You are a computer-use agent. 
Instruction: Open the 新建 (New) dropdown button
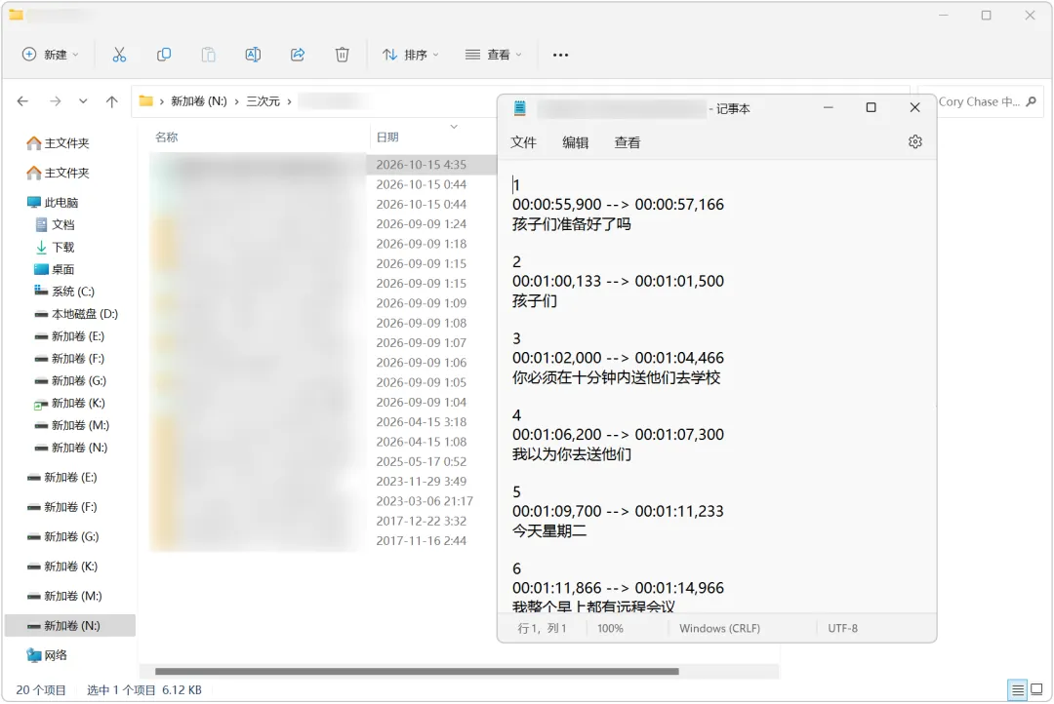[x=51, y=55]
